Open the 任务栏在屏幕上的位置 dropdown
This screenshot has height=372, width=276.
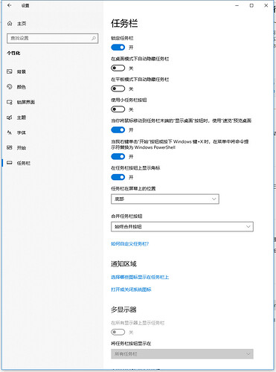click(x=165, y=199)
